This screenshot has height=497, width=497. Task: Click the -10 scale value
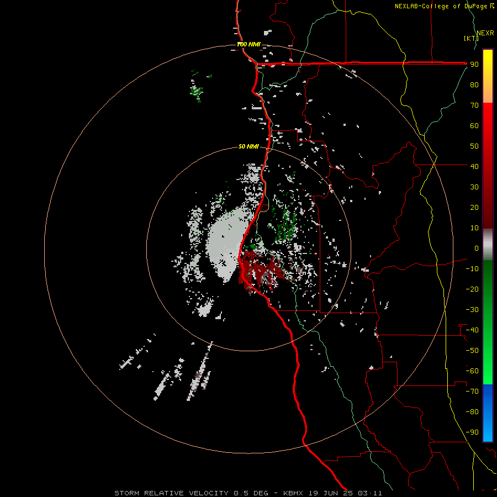472,269
